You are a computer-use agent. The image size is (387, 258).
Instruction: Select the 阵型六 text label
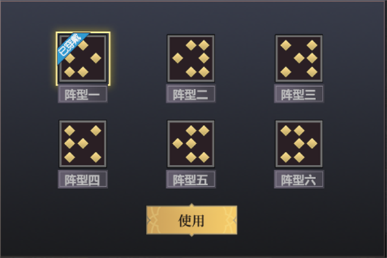(x=299, y=180)
